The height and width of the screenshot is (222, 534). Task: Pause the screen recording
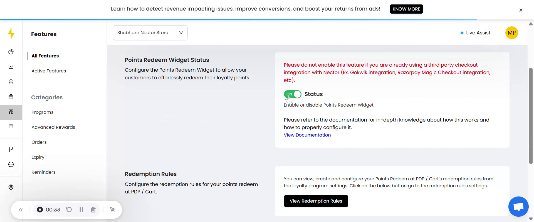tap(81, 210)
